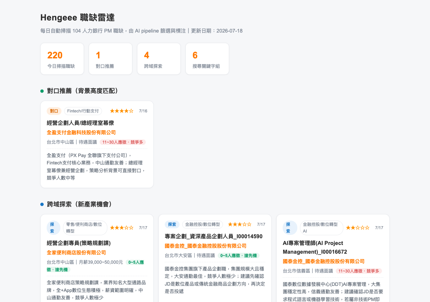The image size is (430, 302).
Task: Click 金融控股/數位轉型 tag on 專案企劃 card
Action: pyautogui.click(x=203, y=224)
